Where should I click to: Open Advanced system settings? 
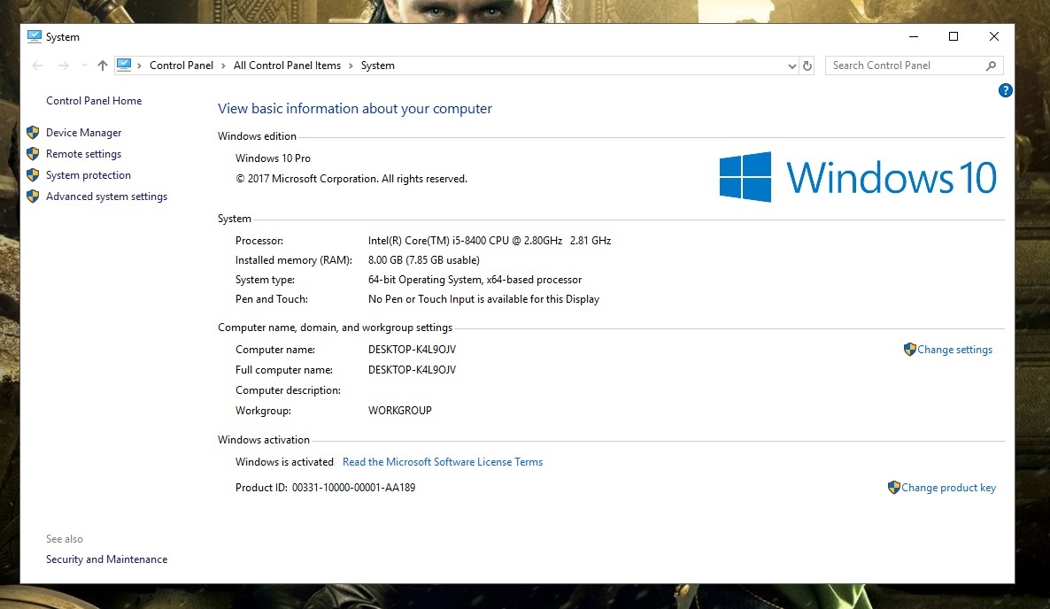[106, 197]
